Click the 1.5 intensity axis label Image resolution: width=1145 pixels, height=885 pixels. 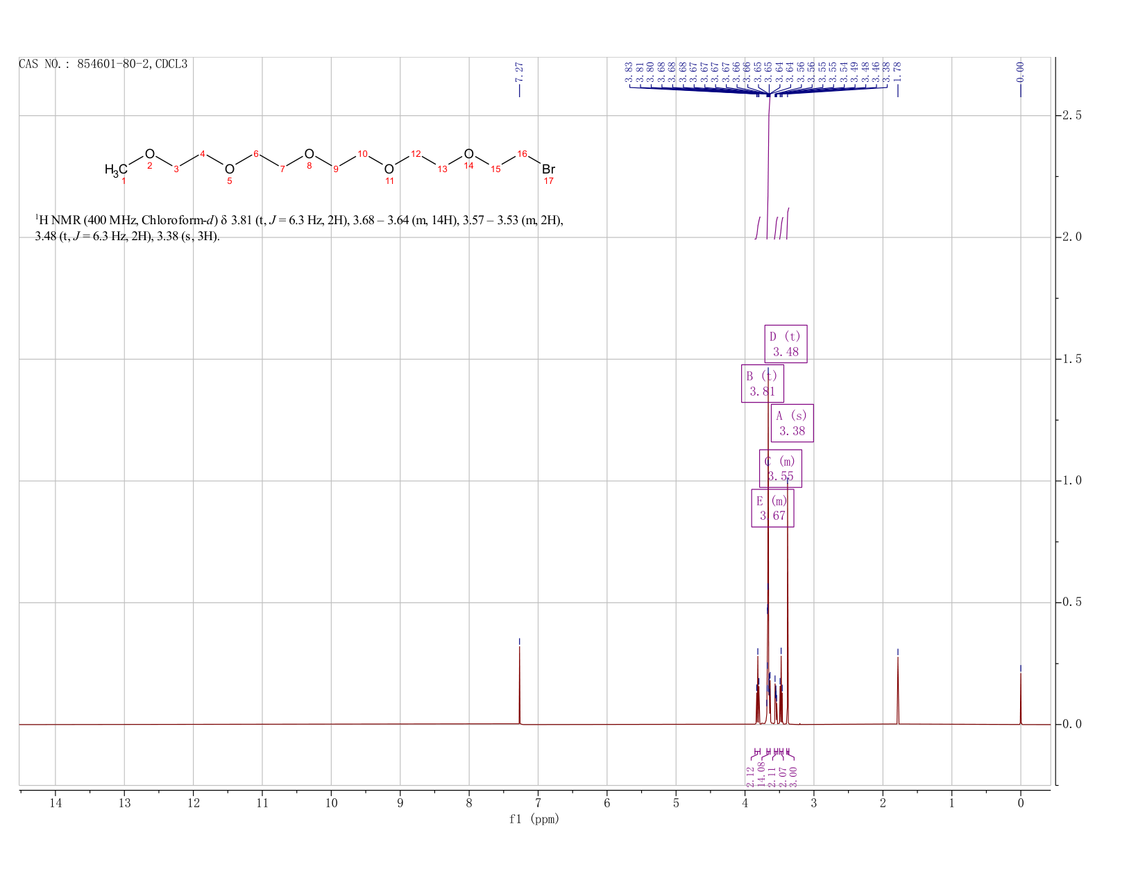point(1072,359)
